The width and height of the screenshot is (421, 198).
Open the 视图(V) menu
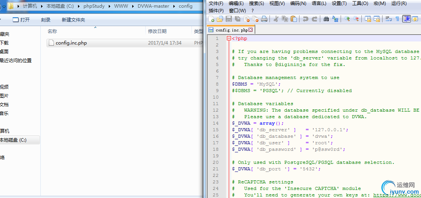277,3
